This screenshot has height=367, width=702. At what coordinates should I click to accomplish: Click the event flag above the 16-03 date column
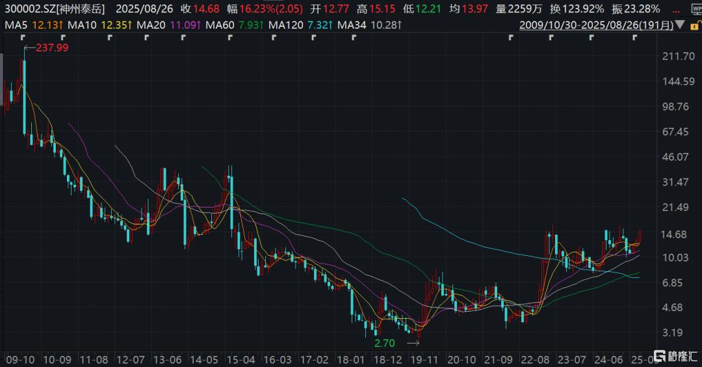274,38
